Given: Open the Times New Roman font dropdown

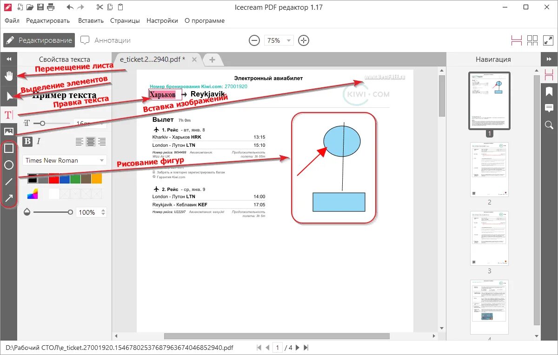Looking at the screenshot, I should click(x=64, y=160).
